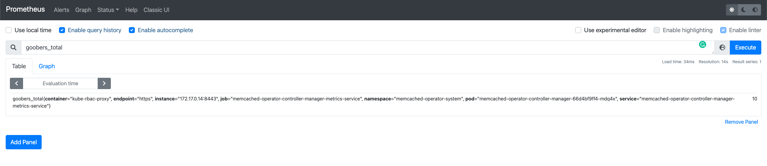The width and height of the screenshot is (767, 166).
Task: Disable query history checkbox
Action: click(62, 30)
